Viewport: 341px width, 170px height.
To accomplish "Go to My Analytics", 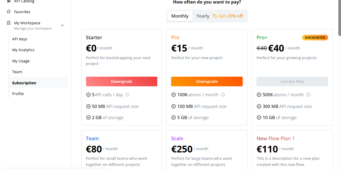I will click(x=23, y=50).
